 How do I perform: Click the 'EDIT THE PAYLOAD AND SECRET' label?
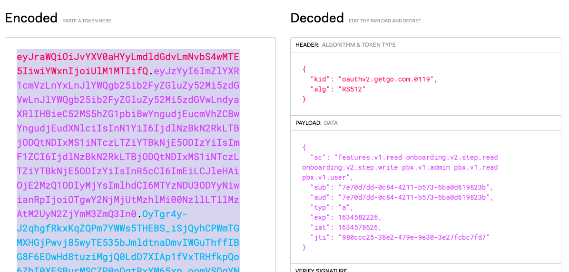pyautogui.click(x=385, y=21)
